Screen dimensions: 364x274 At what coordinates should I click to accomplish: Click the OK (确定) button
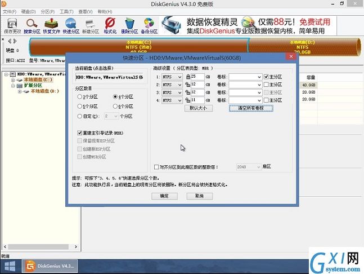tap(164, 196)
